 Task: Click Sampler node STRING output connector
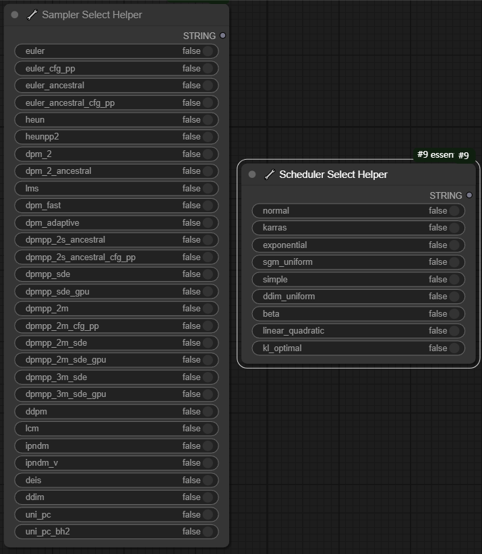point(222,36)
